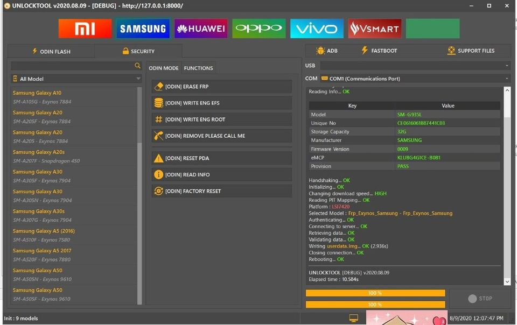
Task: Click the Security padlock icon
Action: pos(125,51)
